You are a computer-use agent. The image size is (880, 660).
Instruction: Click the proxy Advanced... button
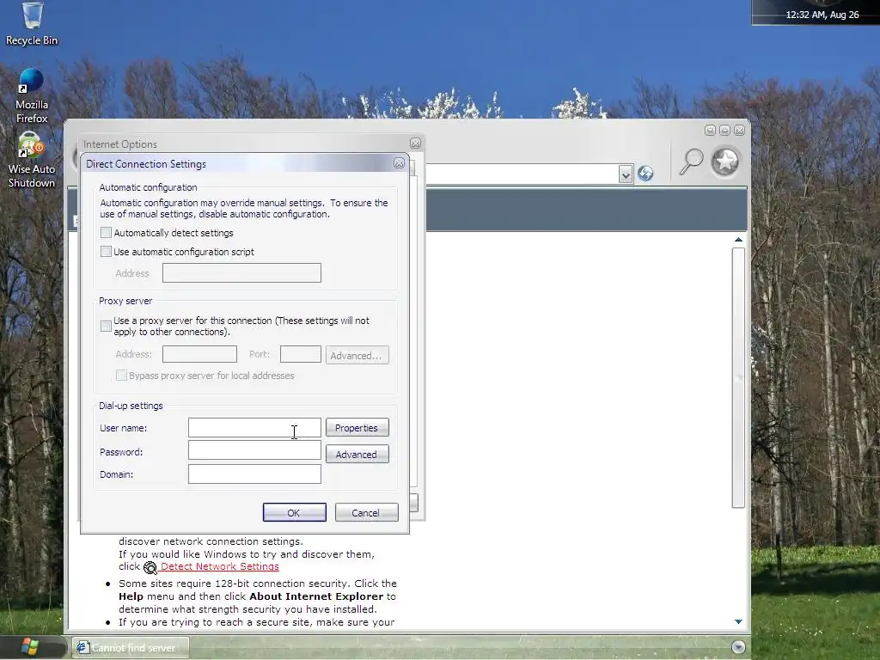click(x=357, y=355)
